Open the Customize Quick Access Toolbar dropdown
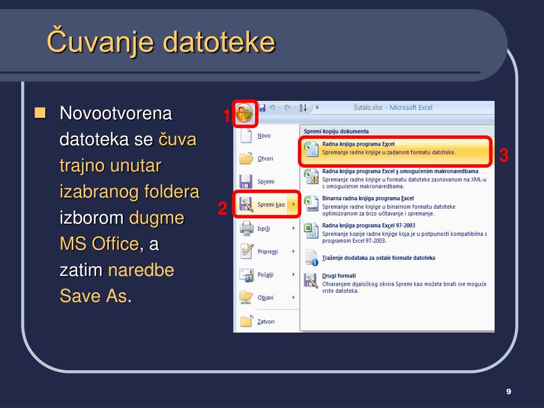544x408 pixels. tap(317, 108)
